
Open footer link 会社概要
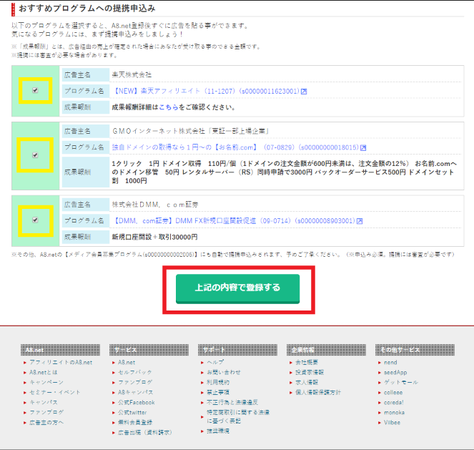coord(307,362)
